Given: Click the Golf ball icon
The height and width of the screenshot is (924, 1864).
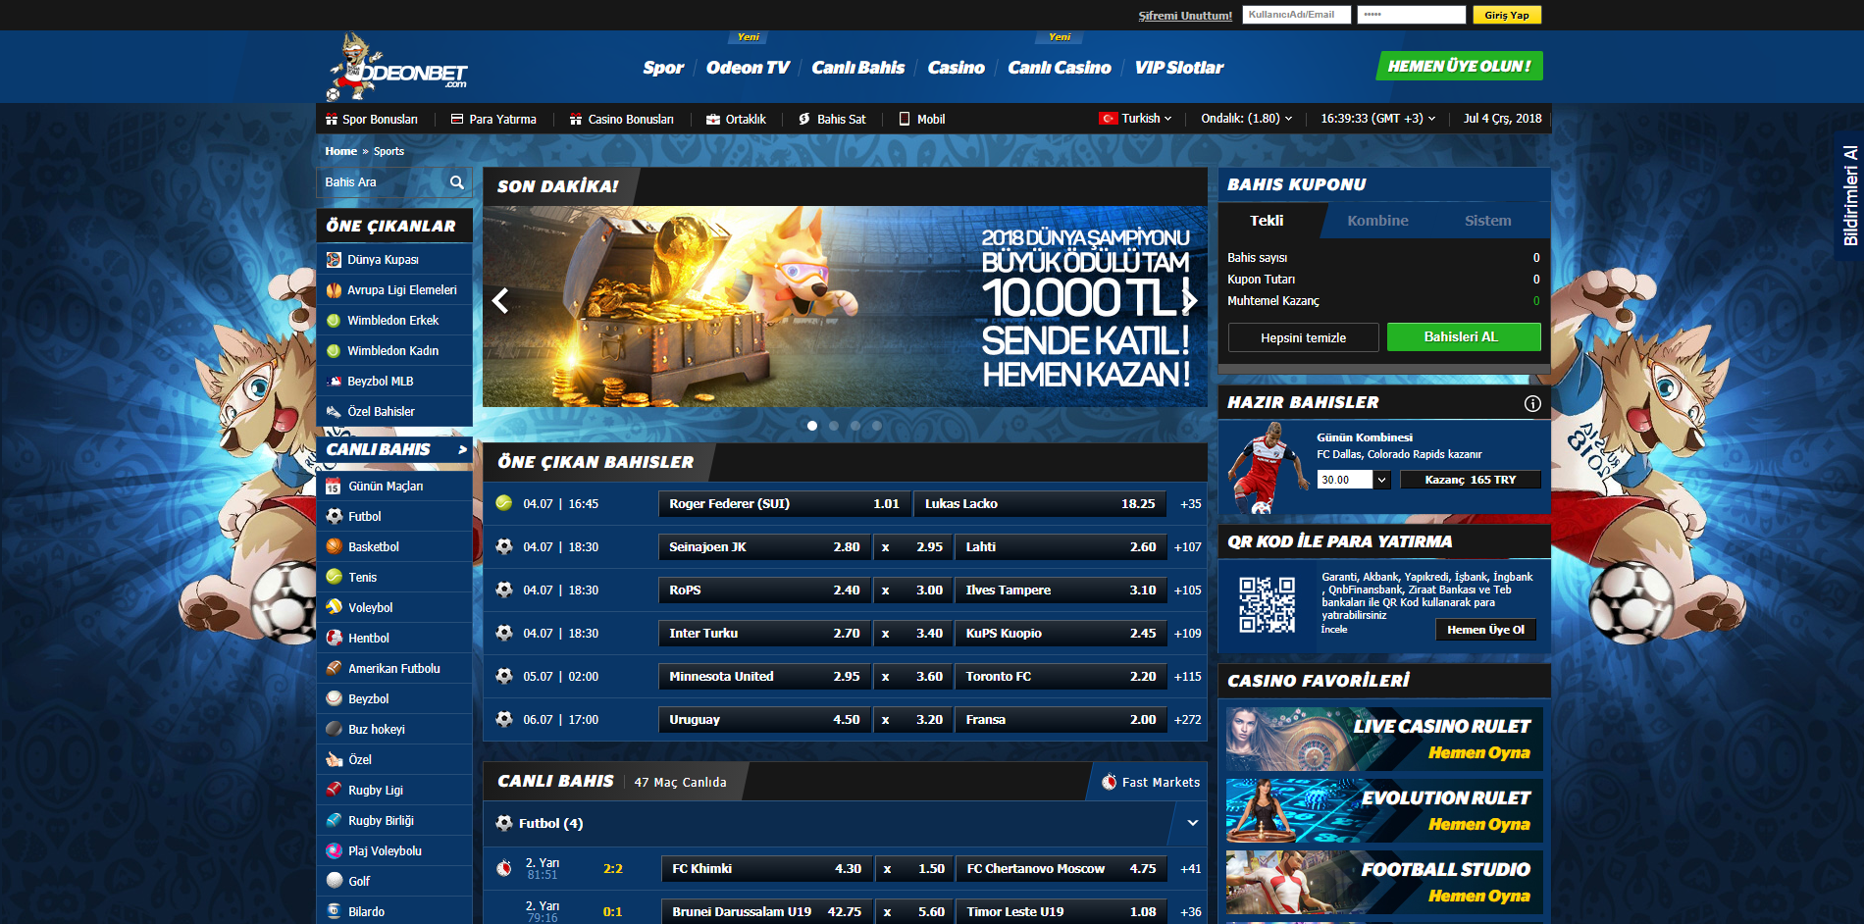Looking at the screenshot, I should point(335,881).
